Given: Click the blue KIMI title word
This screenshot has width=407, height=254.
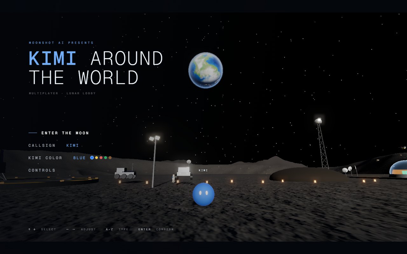Looking at the screenshot, I should click(53, 58).
